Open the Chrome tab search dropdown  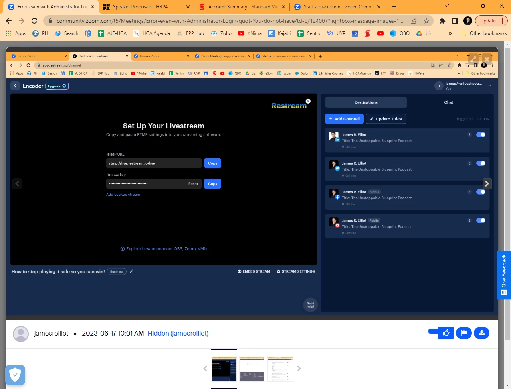point(447,6)
